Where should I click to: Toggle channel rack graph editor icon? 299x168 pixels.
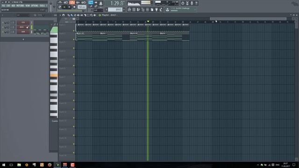[55, 15]
